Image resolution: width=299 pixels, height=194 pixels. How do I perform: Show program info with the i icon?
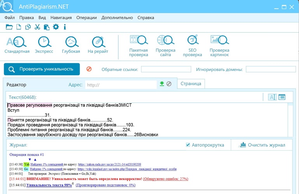(65, 27)
